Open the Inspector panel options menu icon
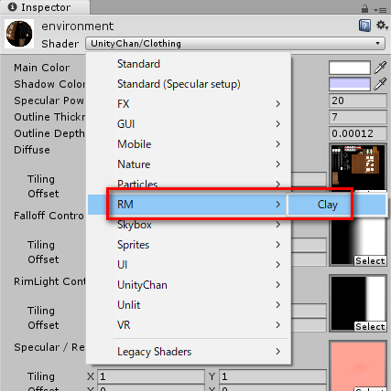Viewport: 391px width, 391px height. tap(380, 10)
